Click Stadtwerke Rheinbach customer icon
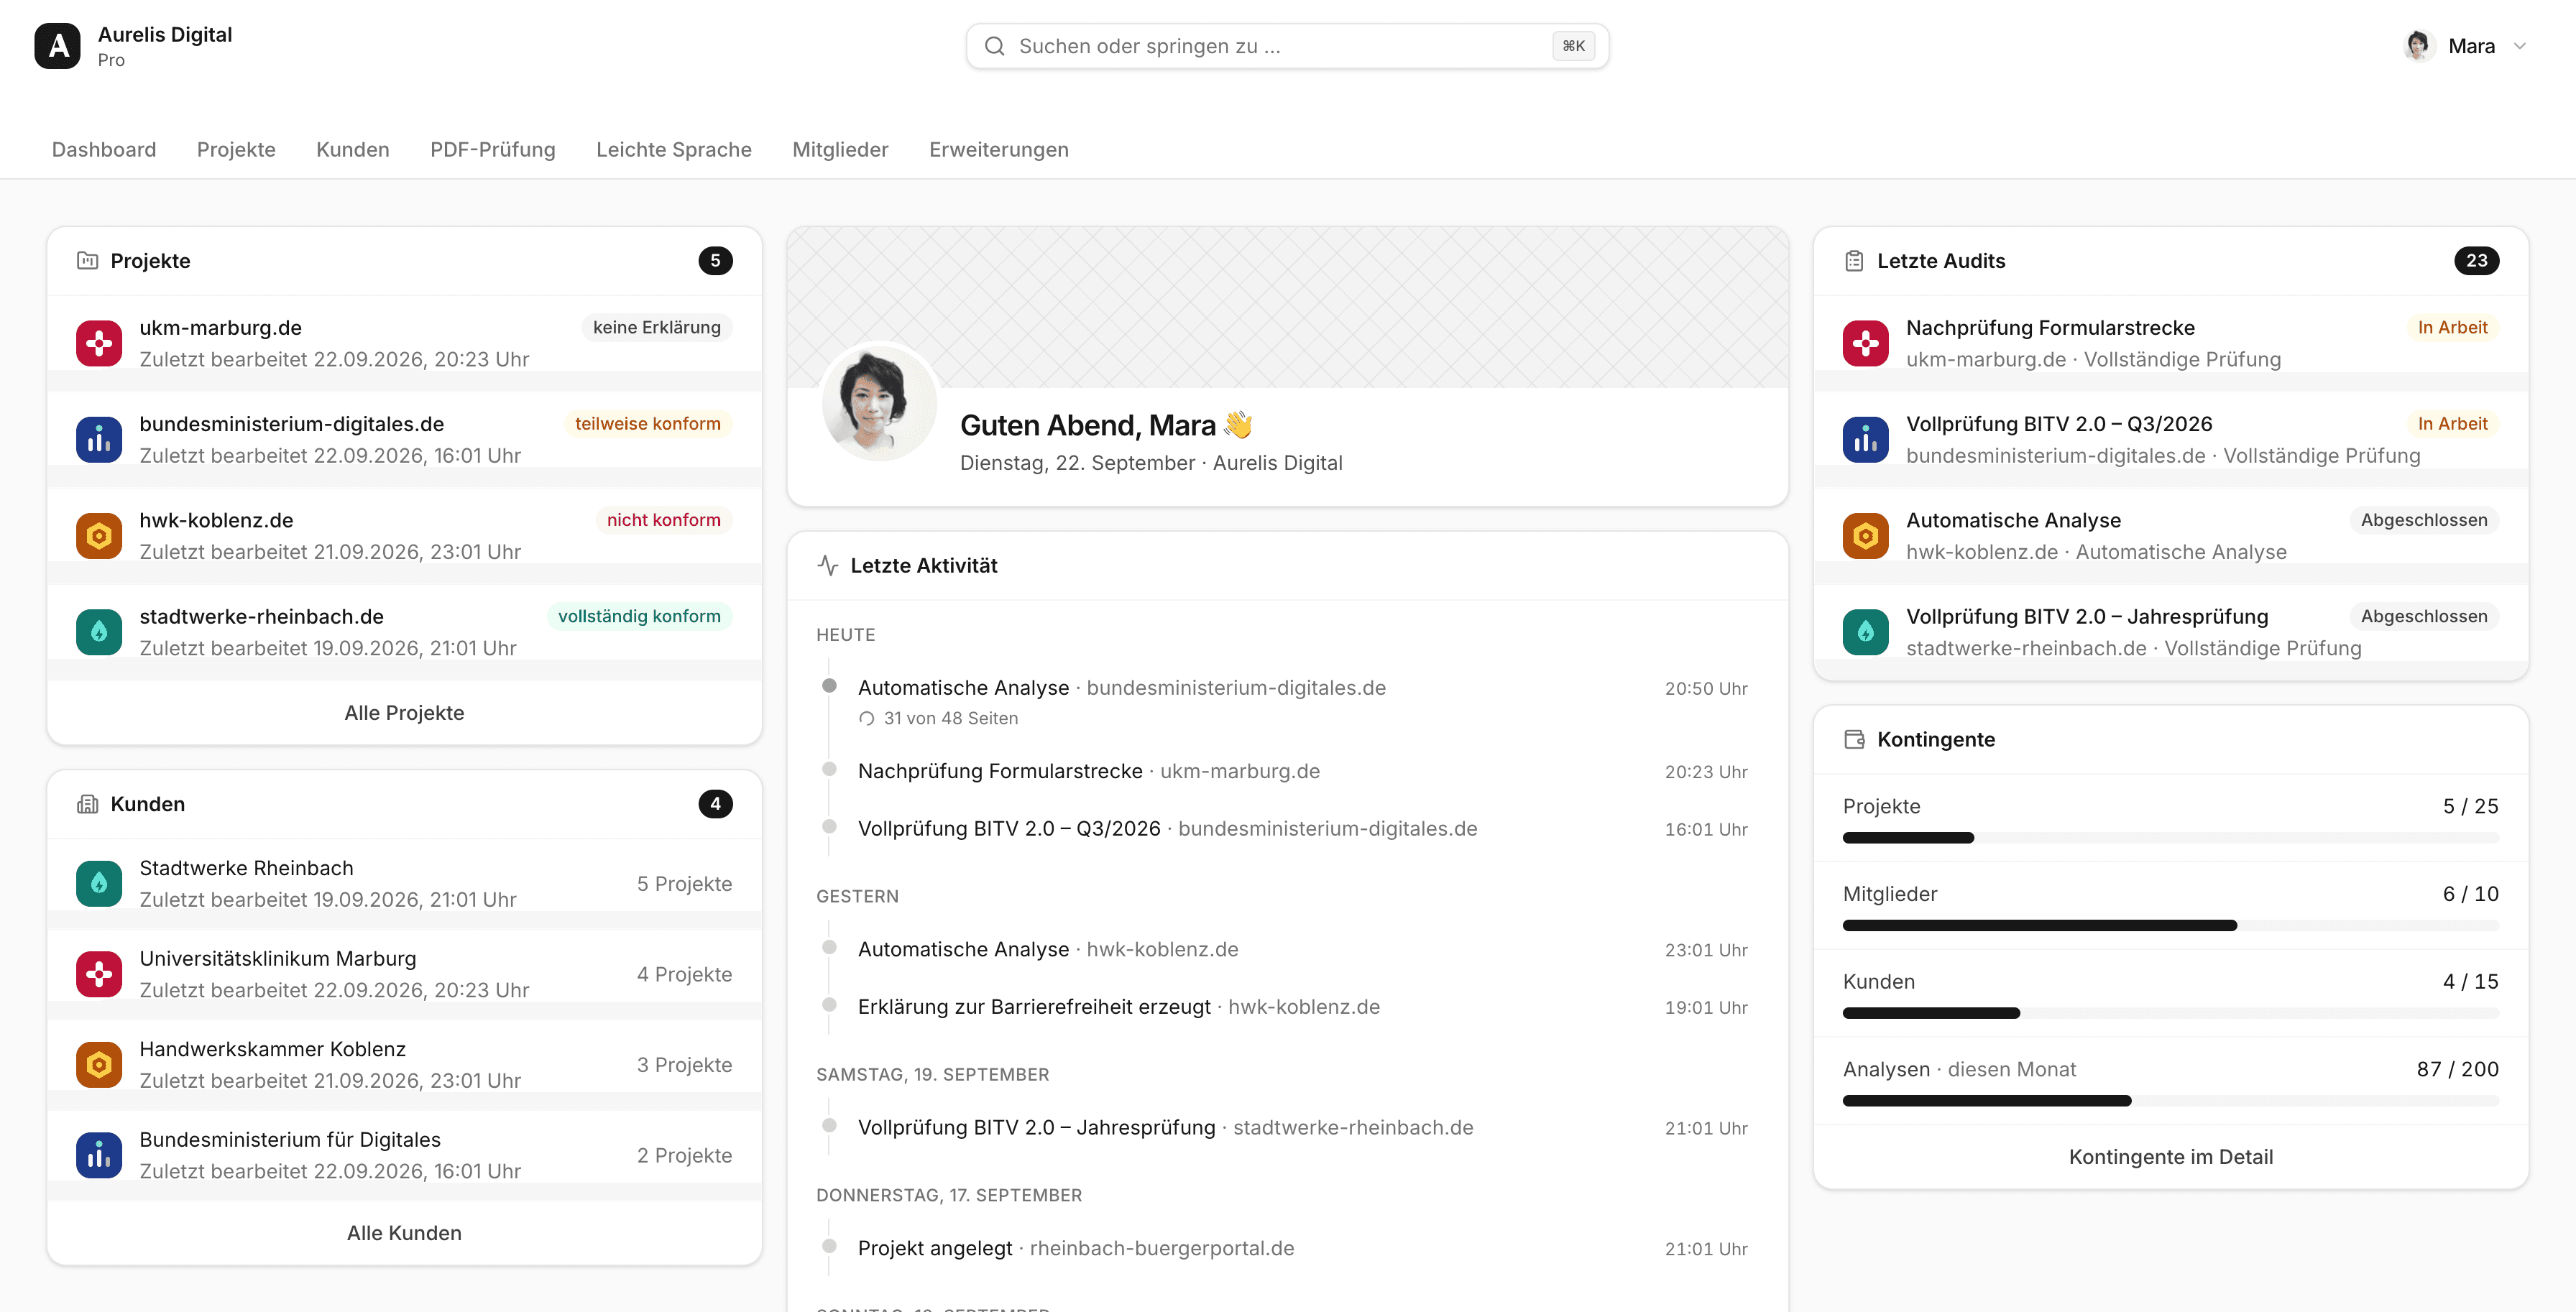 99,884
